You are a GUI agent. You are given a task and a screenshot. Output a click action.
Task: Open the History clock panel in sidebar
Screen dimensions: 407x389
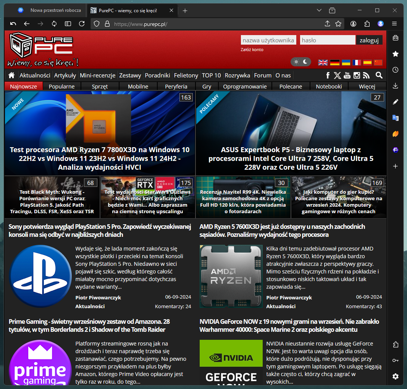point(396,70)
